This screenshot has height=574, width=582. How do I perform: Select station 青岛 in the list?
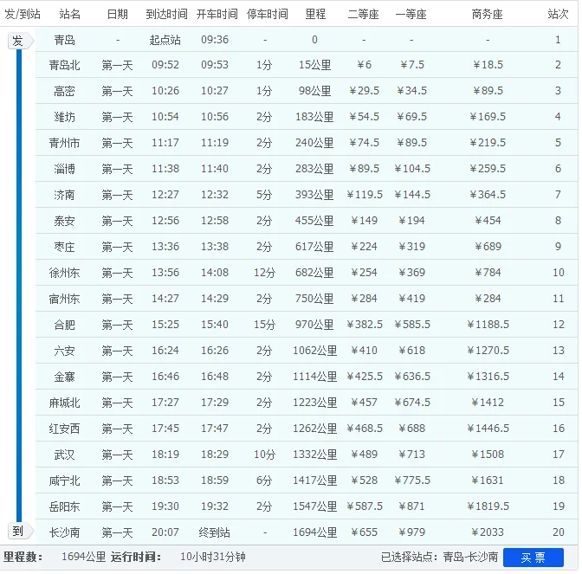pos(65,39)
